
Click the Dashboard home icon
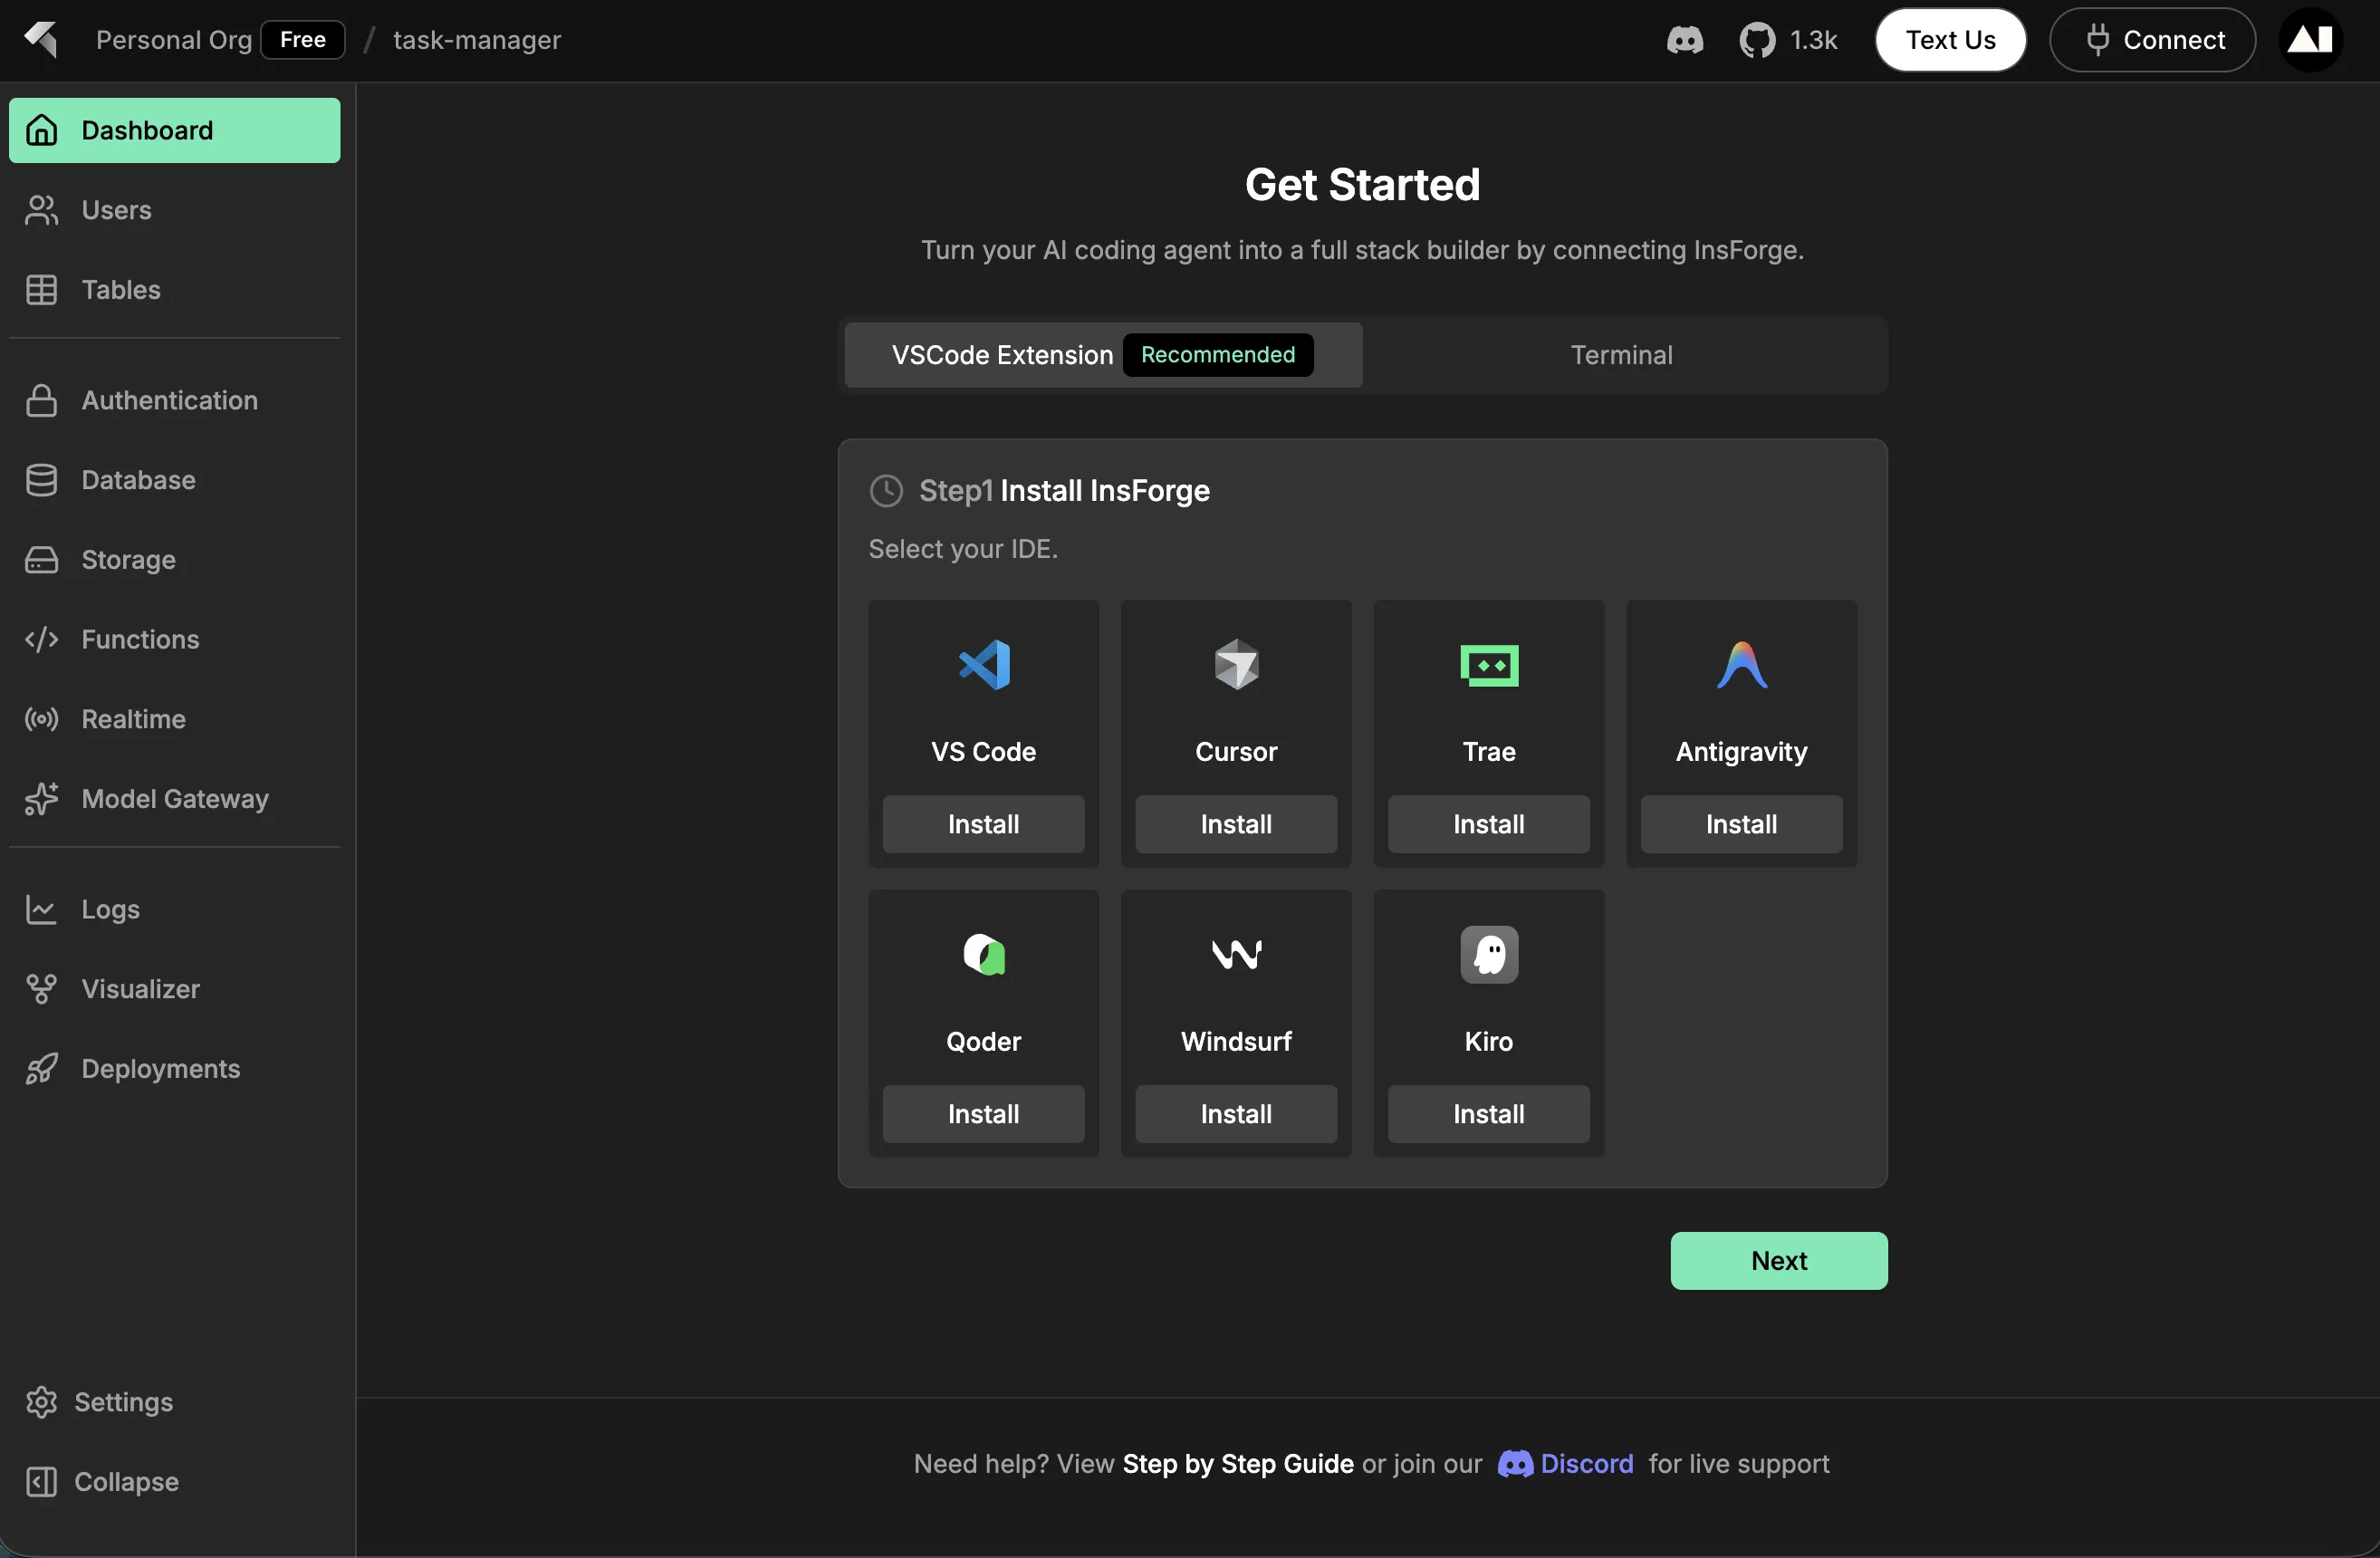coord(41,130)
